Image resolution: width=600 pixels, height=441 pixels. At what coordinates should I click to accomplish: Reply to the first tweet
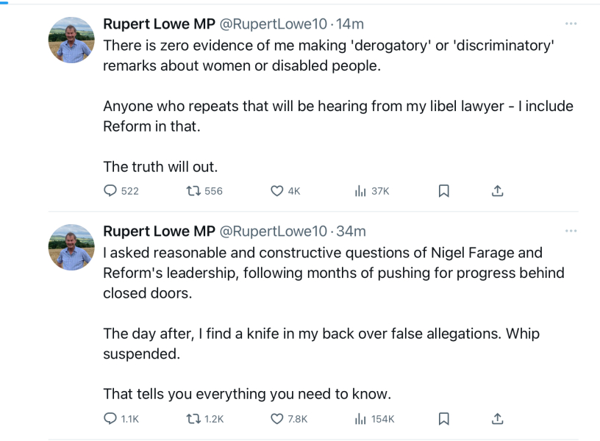click(x=109, y=190)
